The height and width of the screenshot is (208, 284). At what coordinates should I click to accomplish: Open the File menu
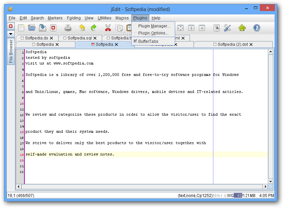12,18
